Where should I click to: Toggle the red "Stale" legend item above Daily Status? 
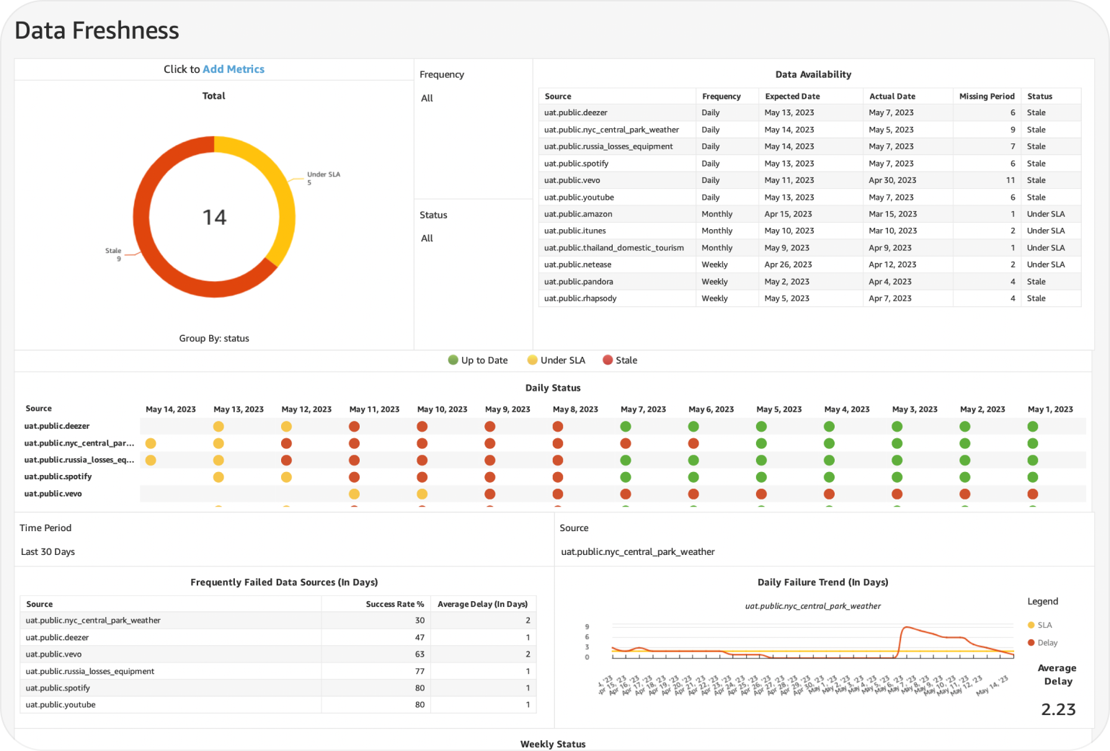point(620,360)
